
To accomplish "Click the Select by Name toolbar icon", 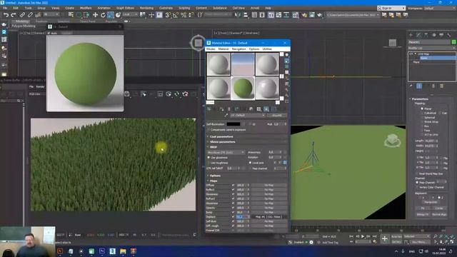I will [71, 15].
